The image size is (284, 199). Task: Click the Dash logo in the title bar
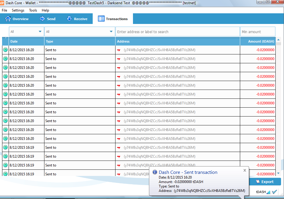coord(2,3)
